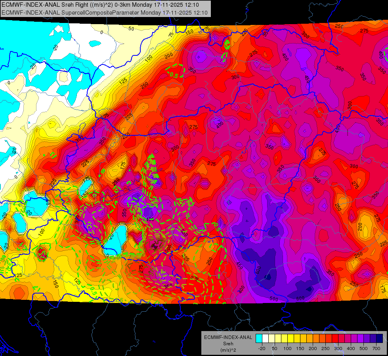
Task: Pick the white swatch in the legend bar
Action: click(x=265, y=339)
